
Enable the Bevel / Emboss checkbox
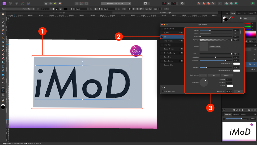[162, 29]
